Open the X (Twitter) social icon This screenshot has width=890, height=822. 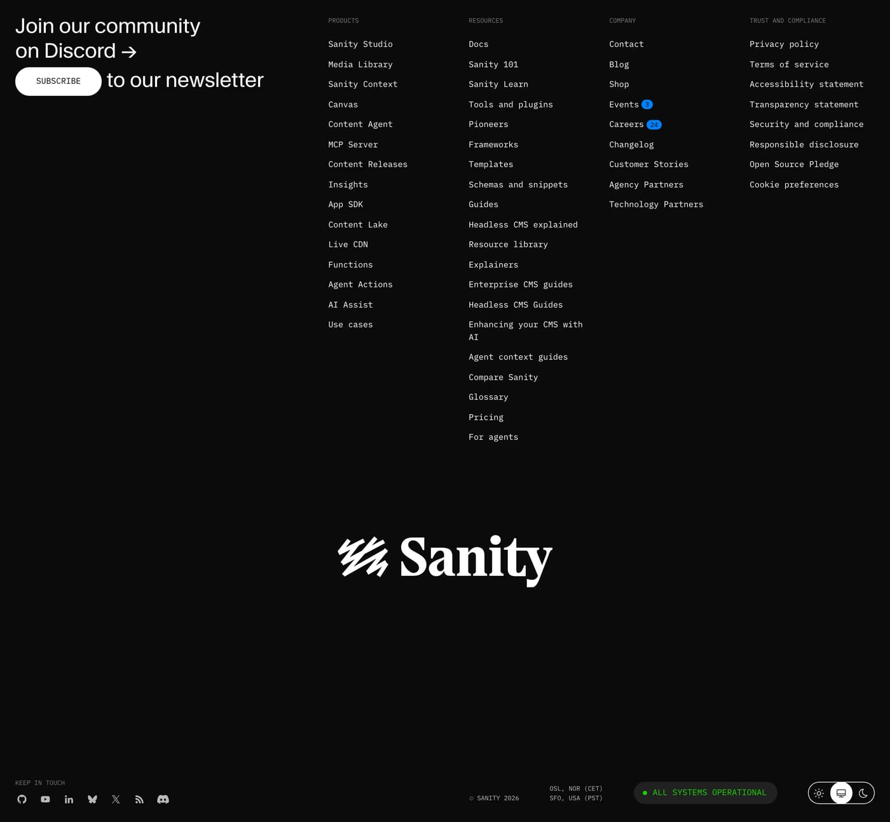[116, 799]
